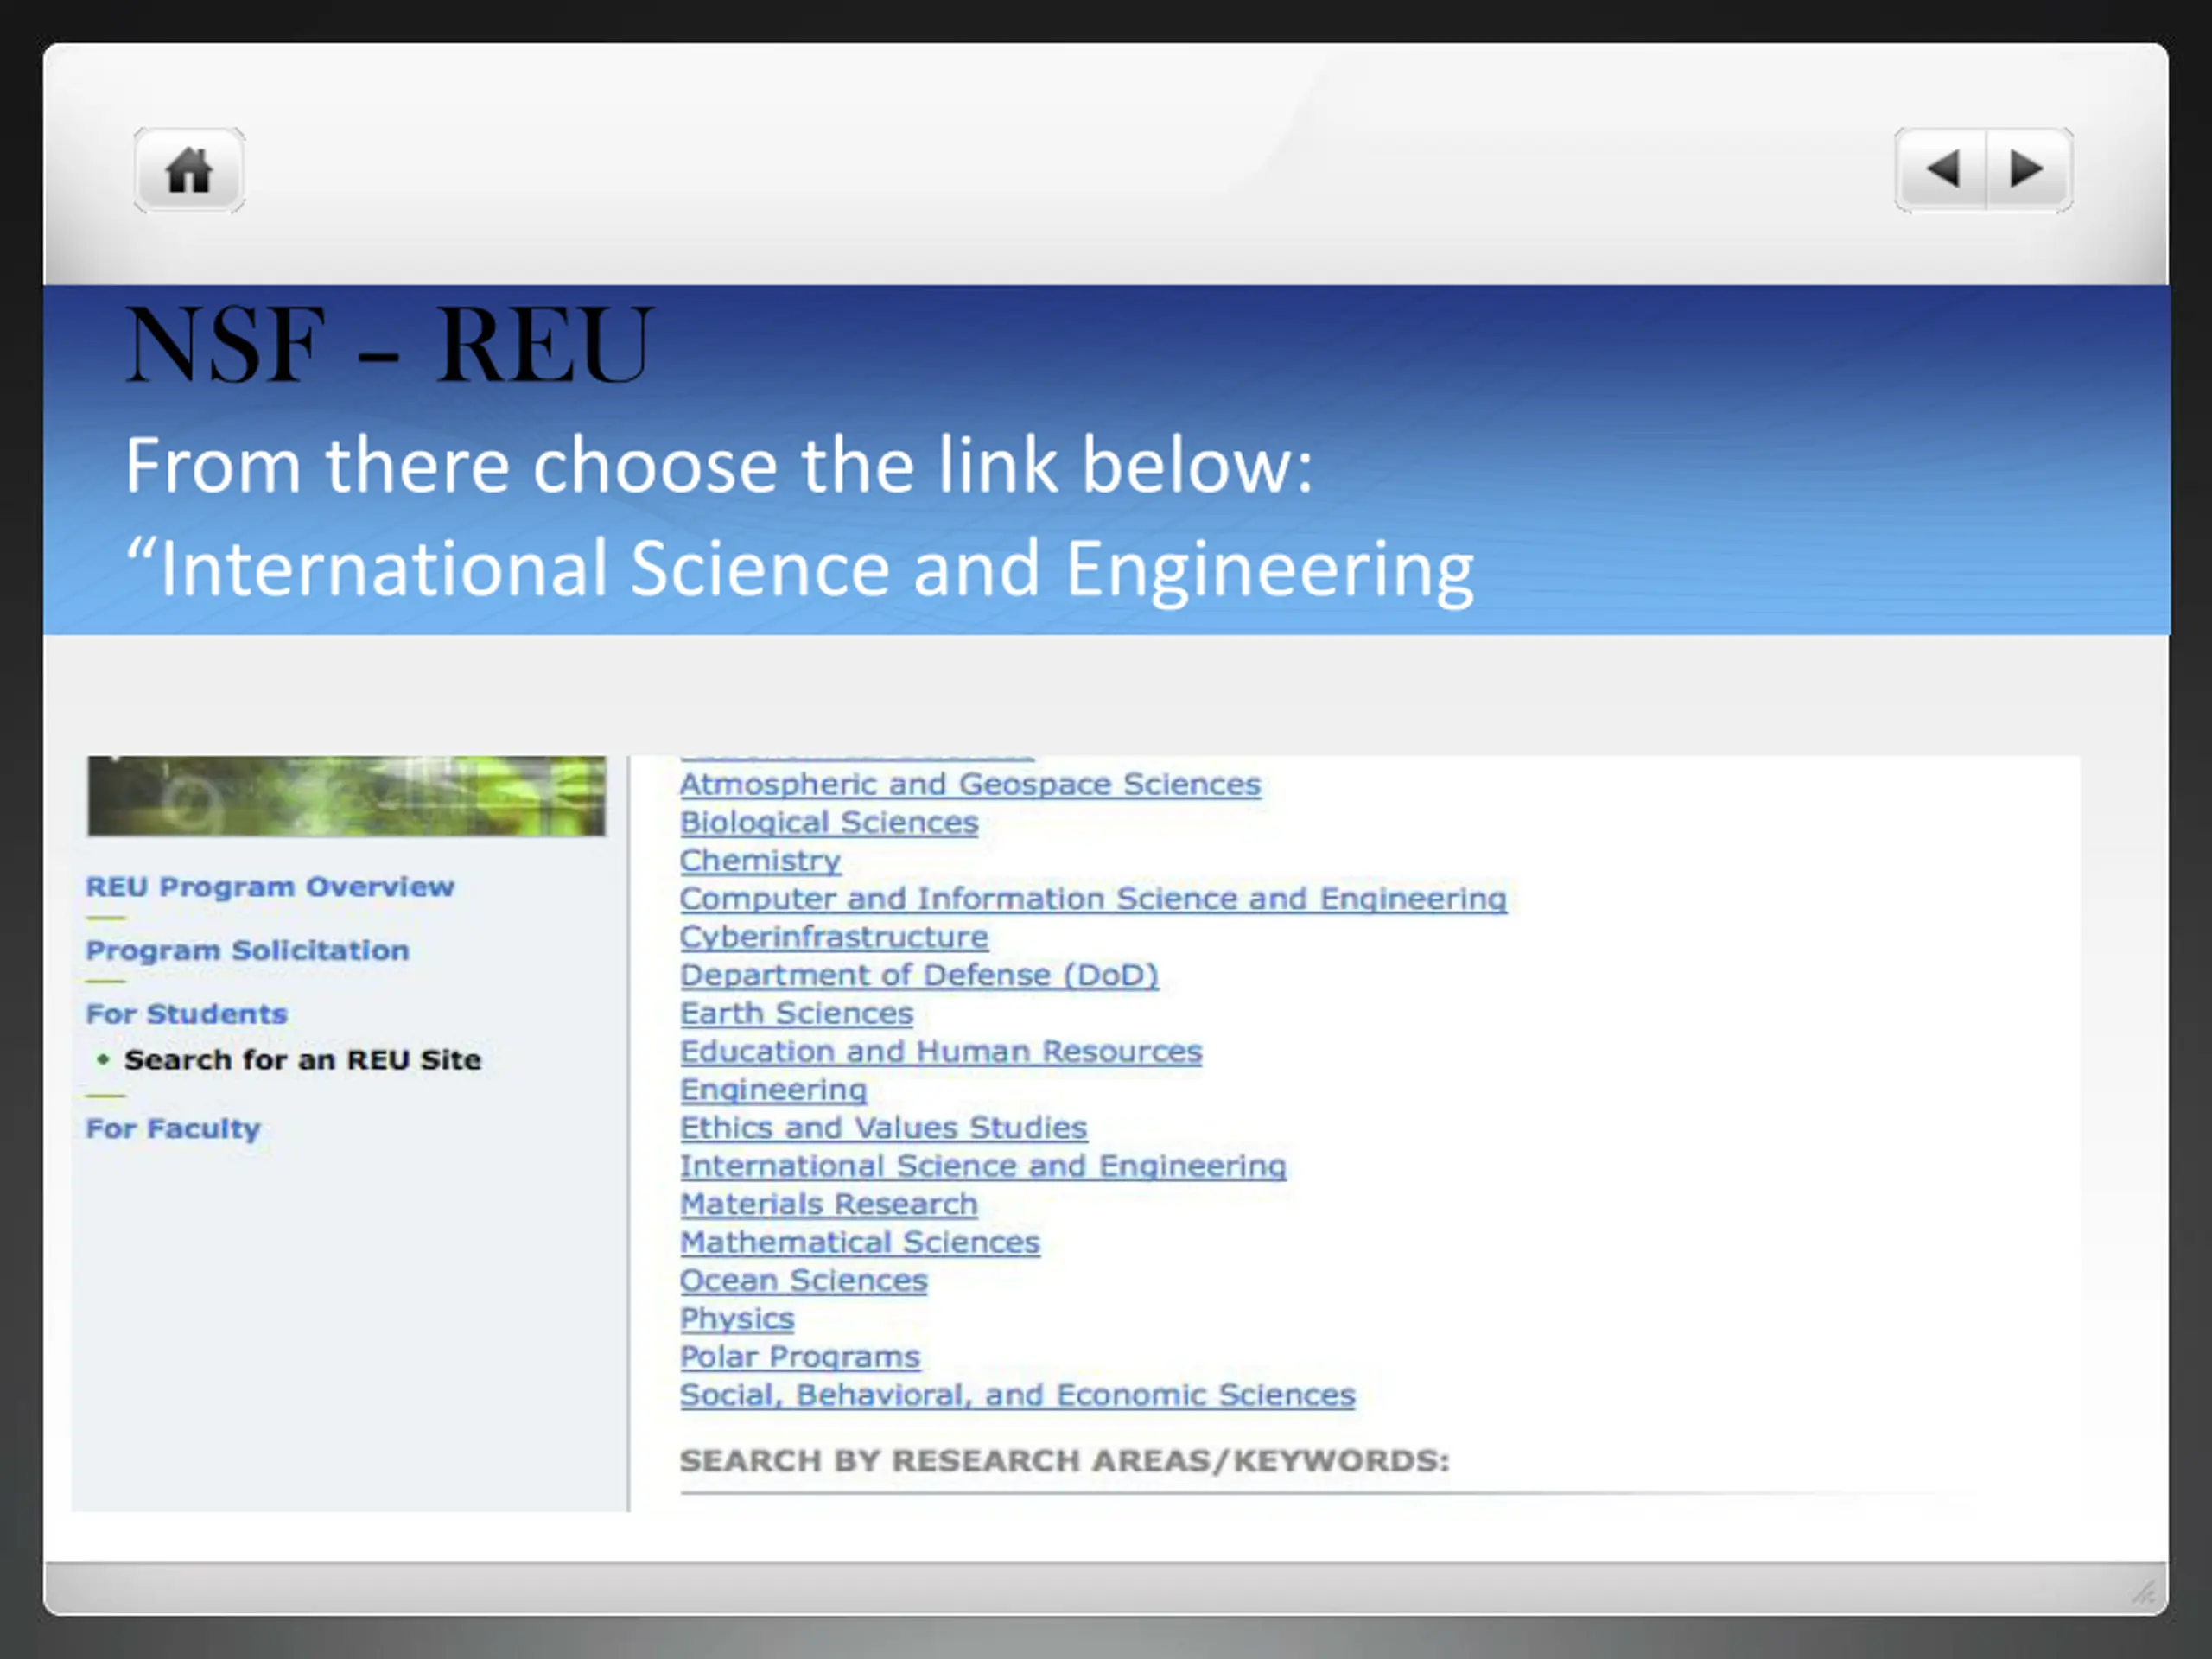Expand the For Faculty sidebar section
Viewport: 2212px width, 1659px height.
point(173,1128)
